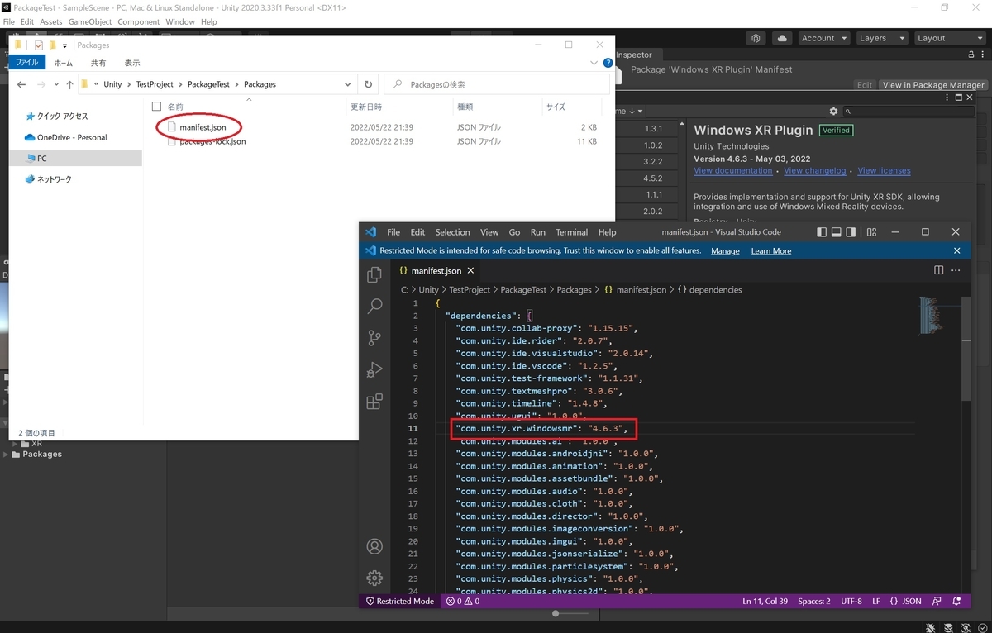Select the manifest.json editor tab
Viewport: 992px width, 633px height.
(435, 270)
